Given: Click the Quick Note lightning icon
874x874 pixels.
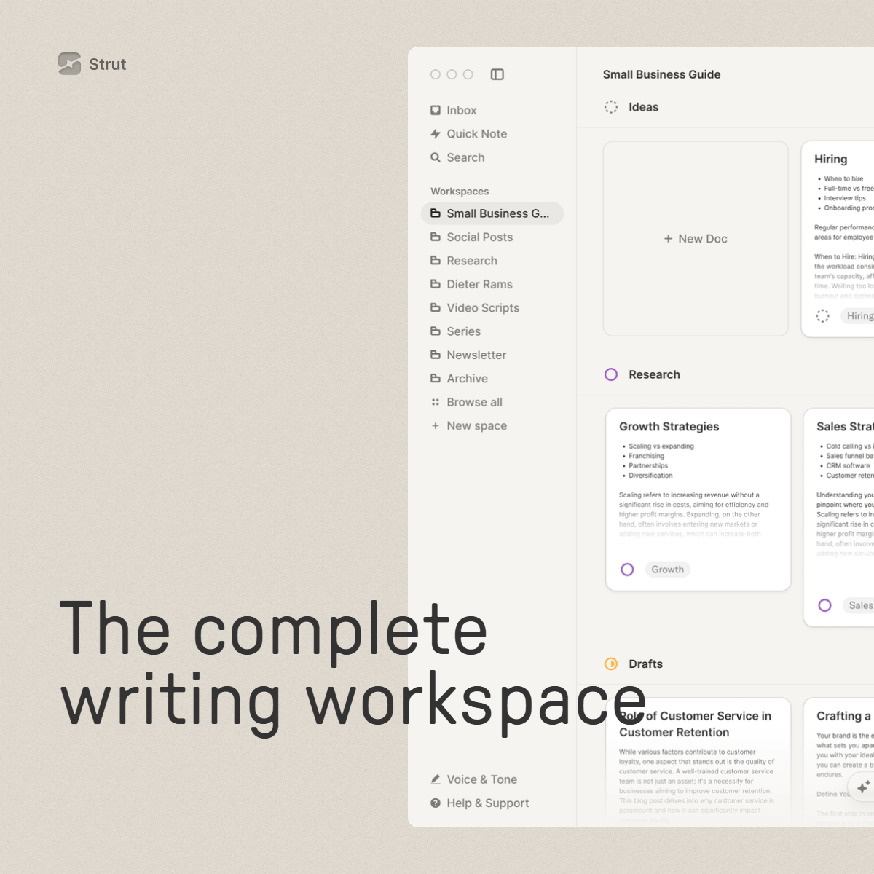Looking at the screenshot, I should pos(436,134).
